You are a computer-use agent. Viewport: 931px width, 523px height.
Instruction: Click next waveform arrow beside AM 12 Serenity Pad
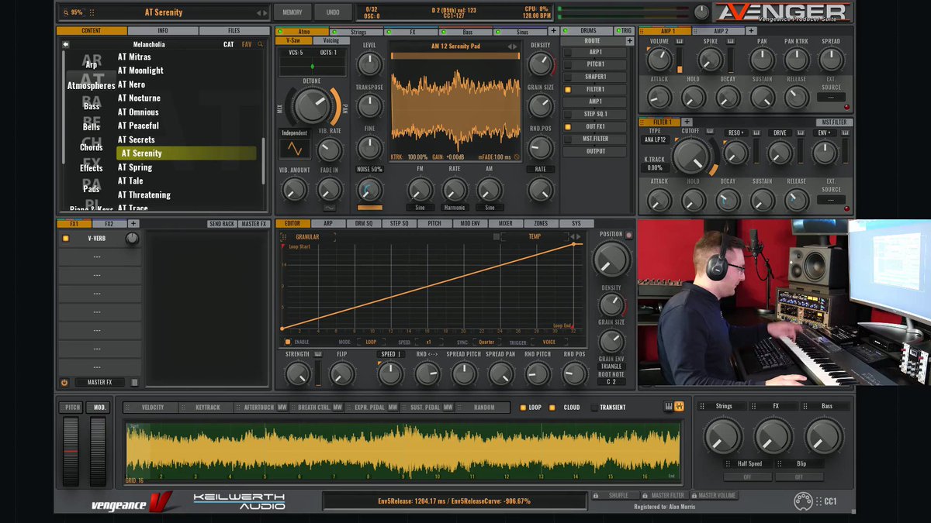pyautogui.click(x=514, y=46)
